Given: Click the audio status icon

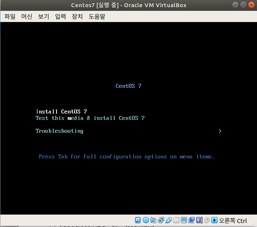Looking at the screenshot, I should click(x=154, y=220).
